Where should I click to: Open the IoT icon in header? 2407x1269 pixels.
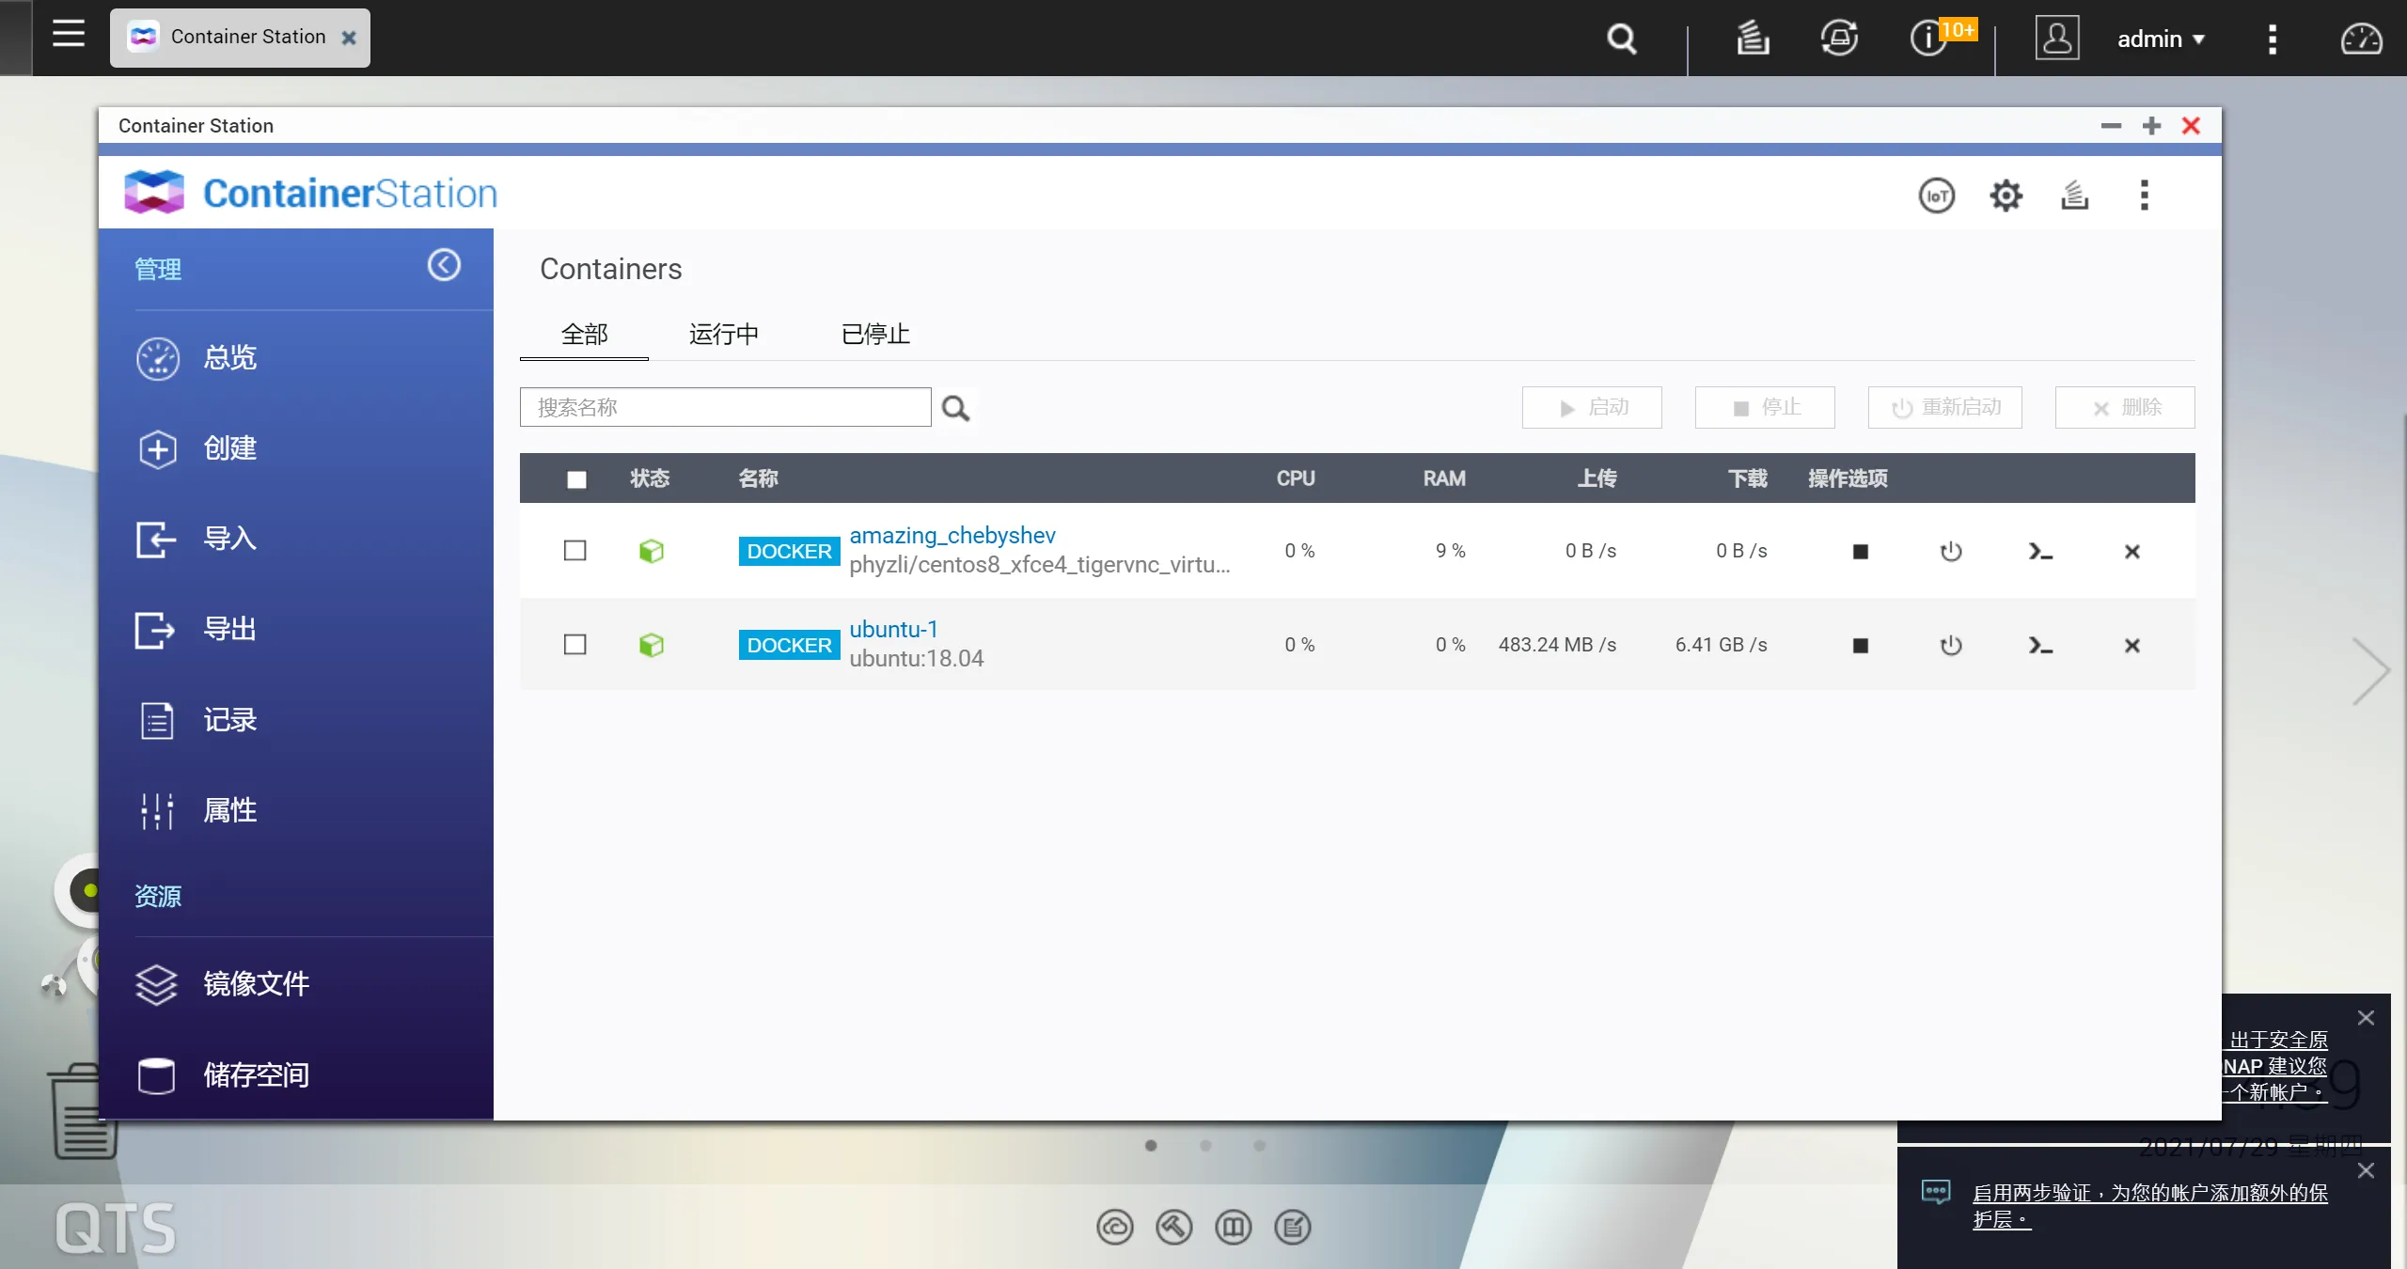[1936, 196]
